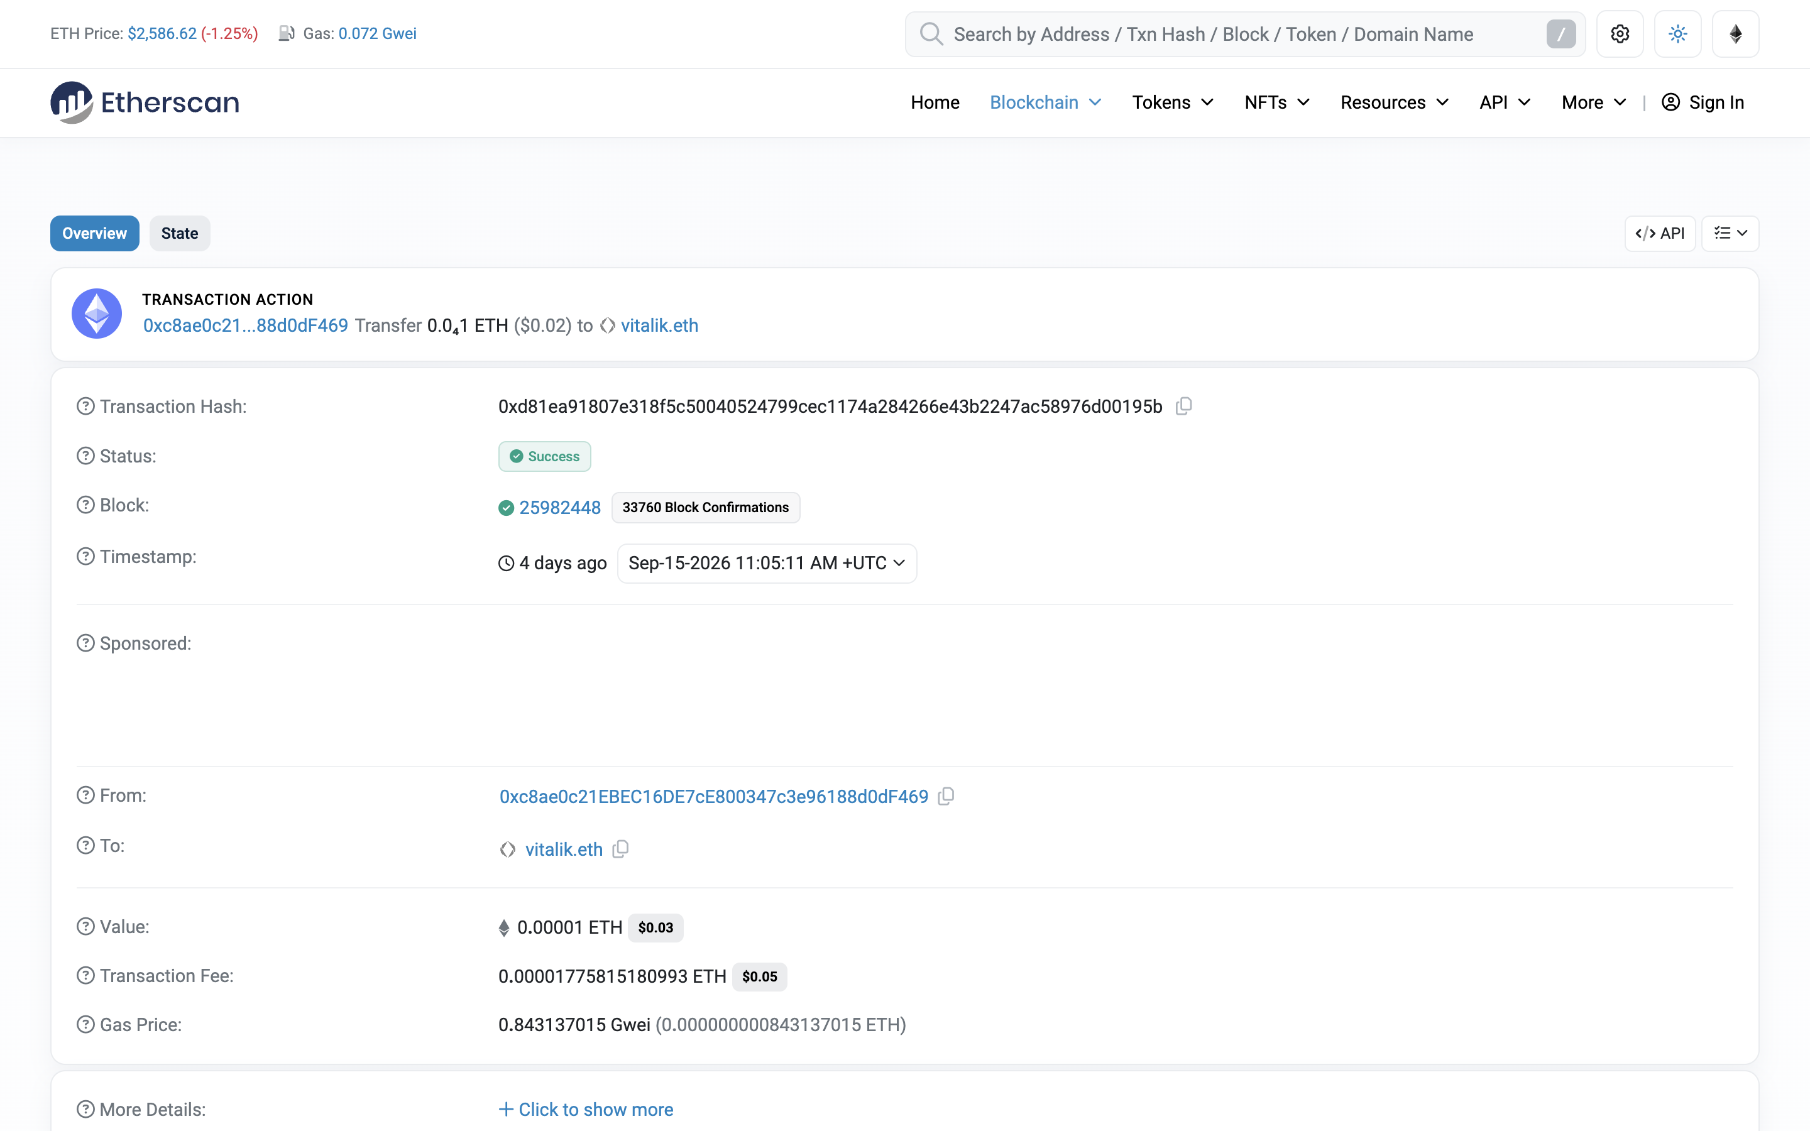
Task: Click the $0.03 value badge
Action: pos(655,927)
